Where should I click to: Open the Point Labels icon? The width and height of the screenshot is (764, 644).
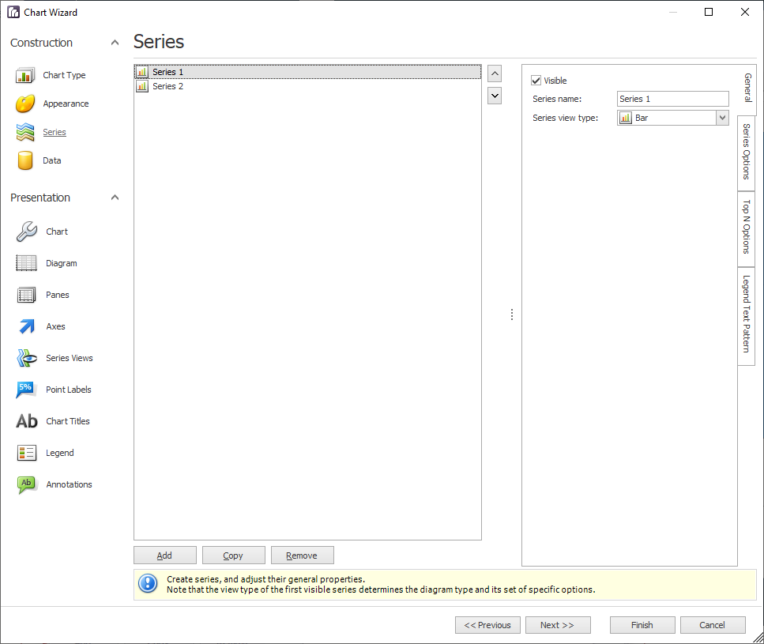(x=27, y=390)
